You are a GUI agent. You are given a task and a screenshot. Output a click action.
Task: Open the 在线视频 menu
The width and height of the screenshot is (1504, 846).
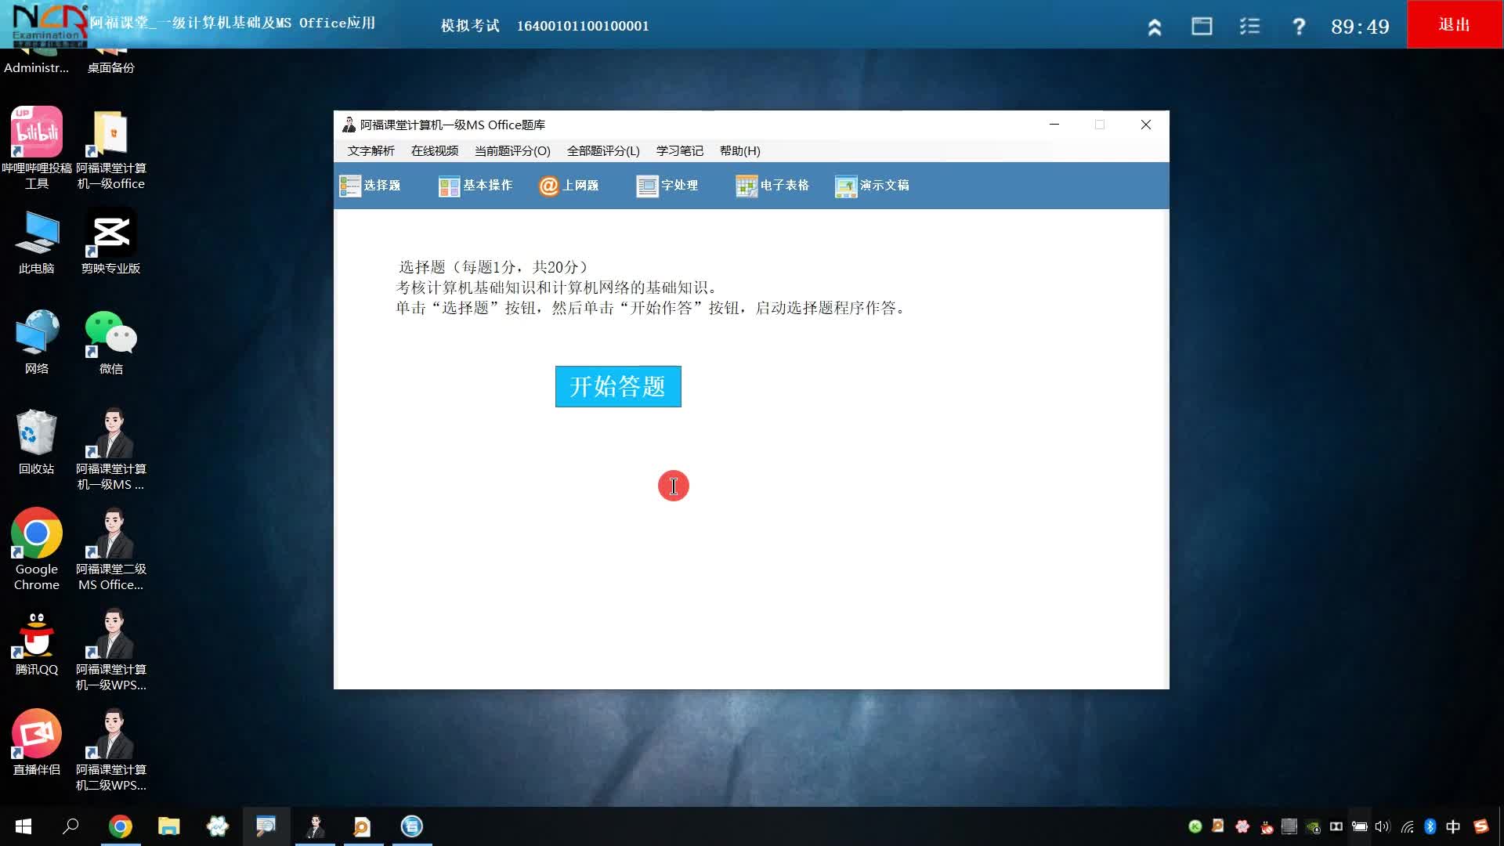point(435,150)
